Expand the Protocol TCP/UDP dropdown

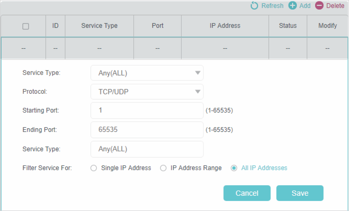[x=147, y=92]
